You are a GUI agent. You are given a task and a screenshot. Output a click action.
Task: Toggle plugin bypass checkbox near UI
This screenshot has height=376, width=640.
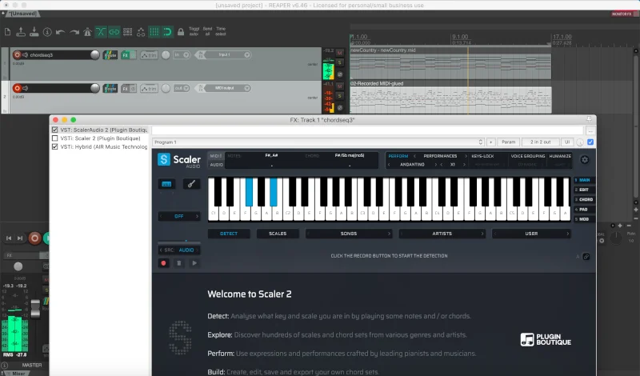point(590,142)
